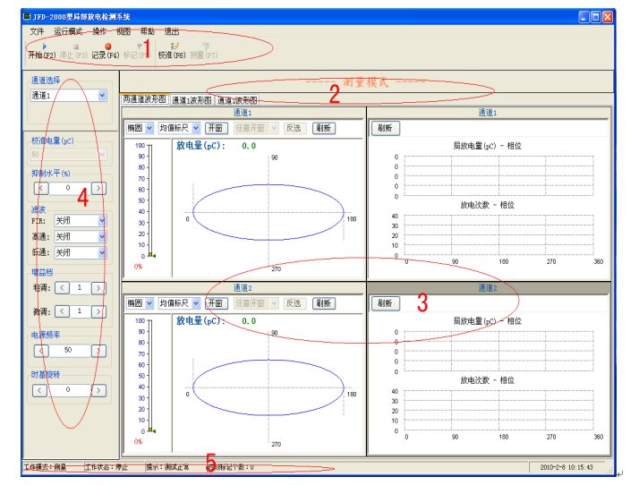The width and height of the screenshot is (639, 485).
Task: Open the FIR filter dropdown
Action: [102, 220]
